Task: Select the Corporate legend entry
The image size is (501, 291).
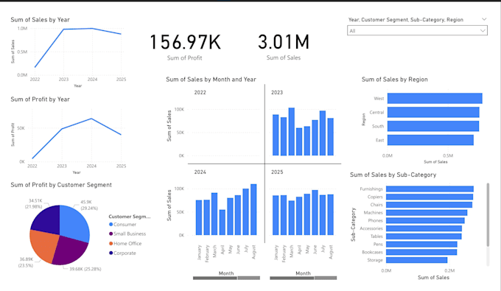Action: click(123, 253)
